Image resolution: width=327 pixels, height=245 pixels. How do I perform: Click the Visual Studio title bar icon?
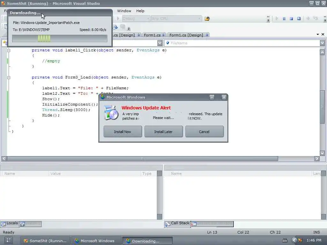tap(3, 3)
